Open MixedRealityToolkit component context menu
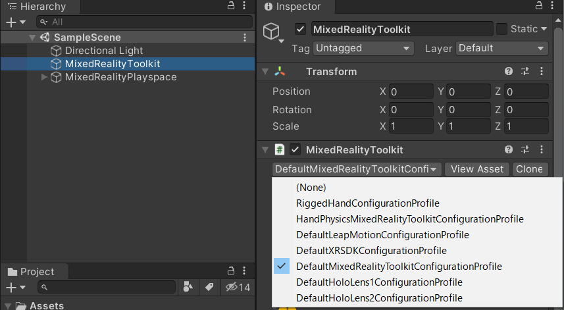564x310 pixels. (x=542, y=149)
